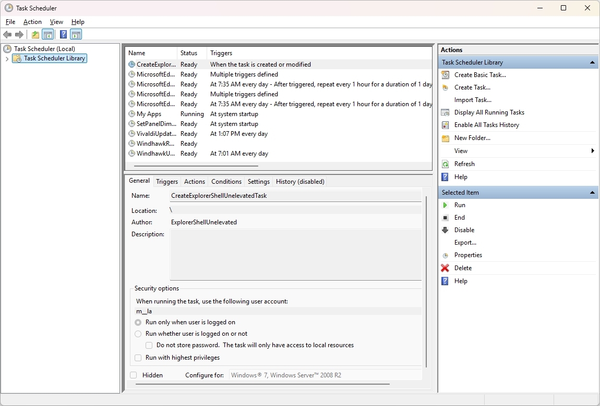Click the Delete icon for the selected task

coord(445,268)
